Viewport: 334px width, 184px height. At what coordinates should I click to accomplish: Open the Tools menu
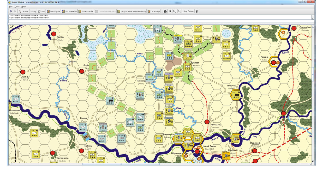[17, 7]
